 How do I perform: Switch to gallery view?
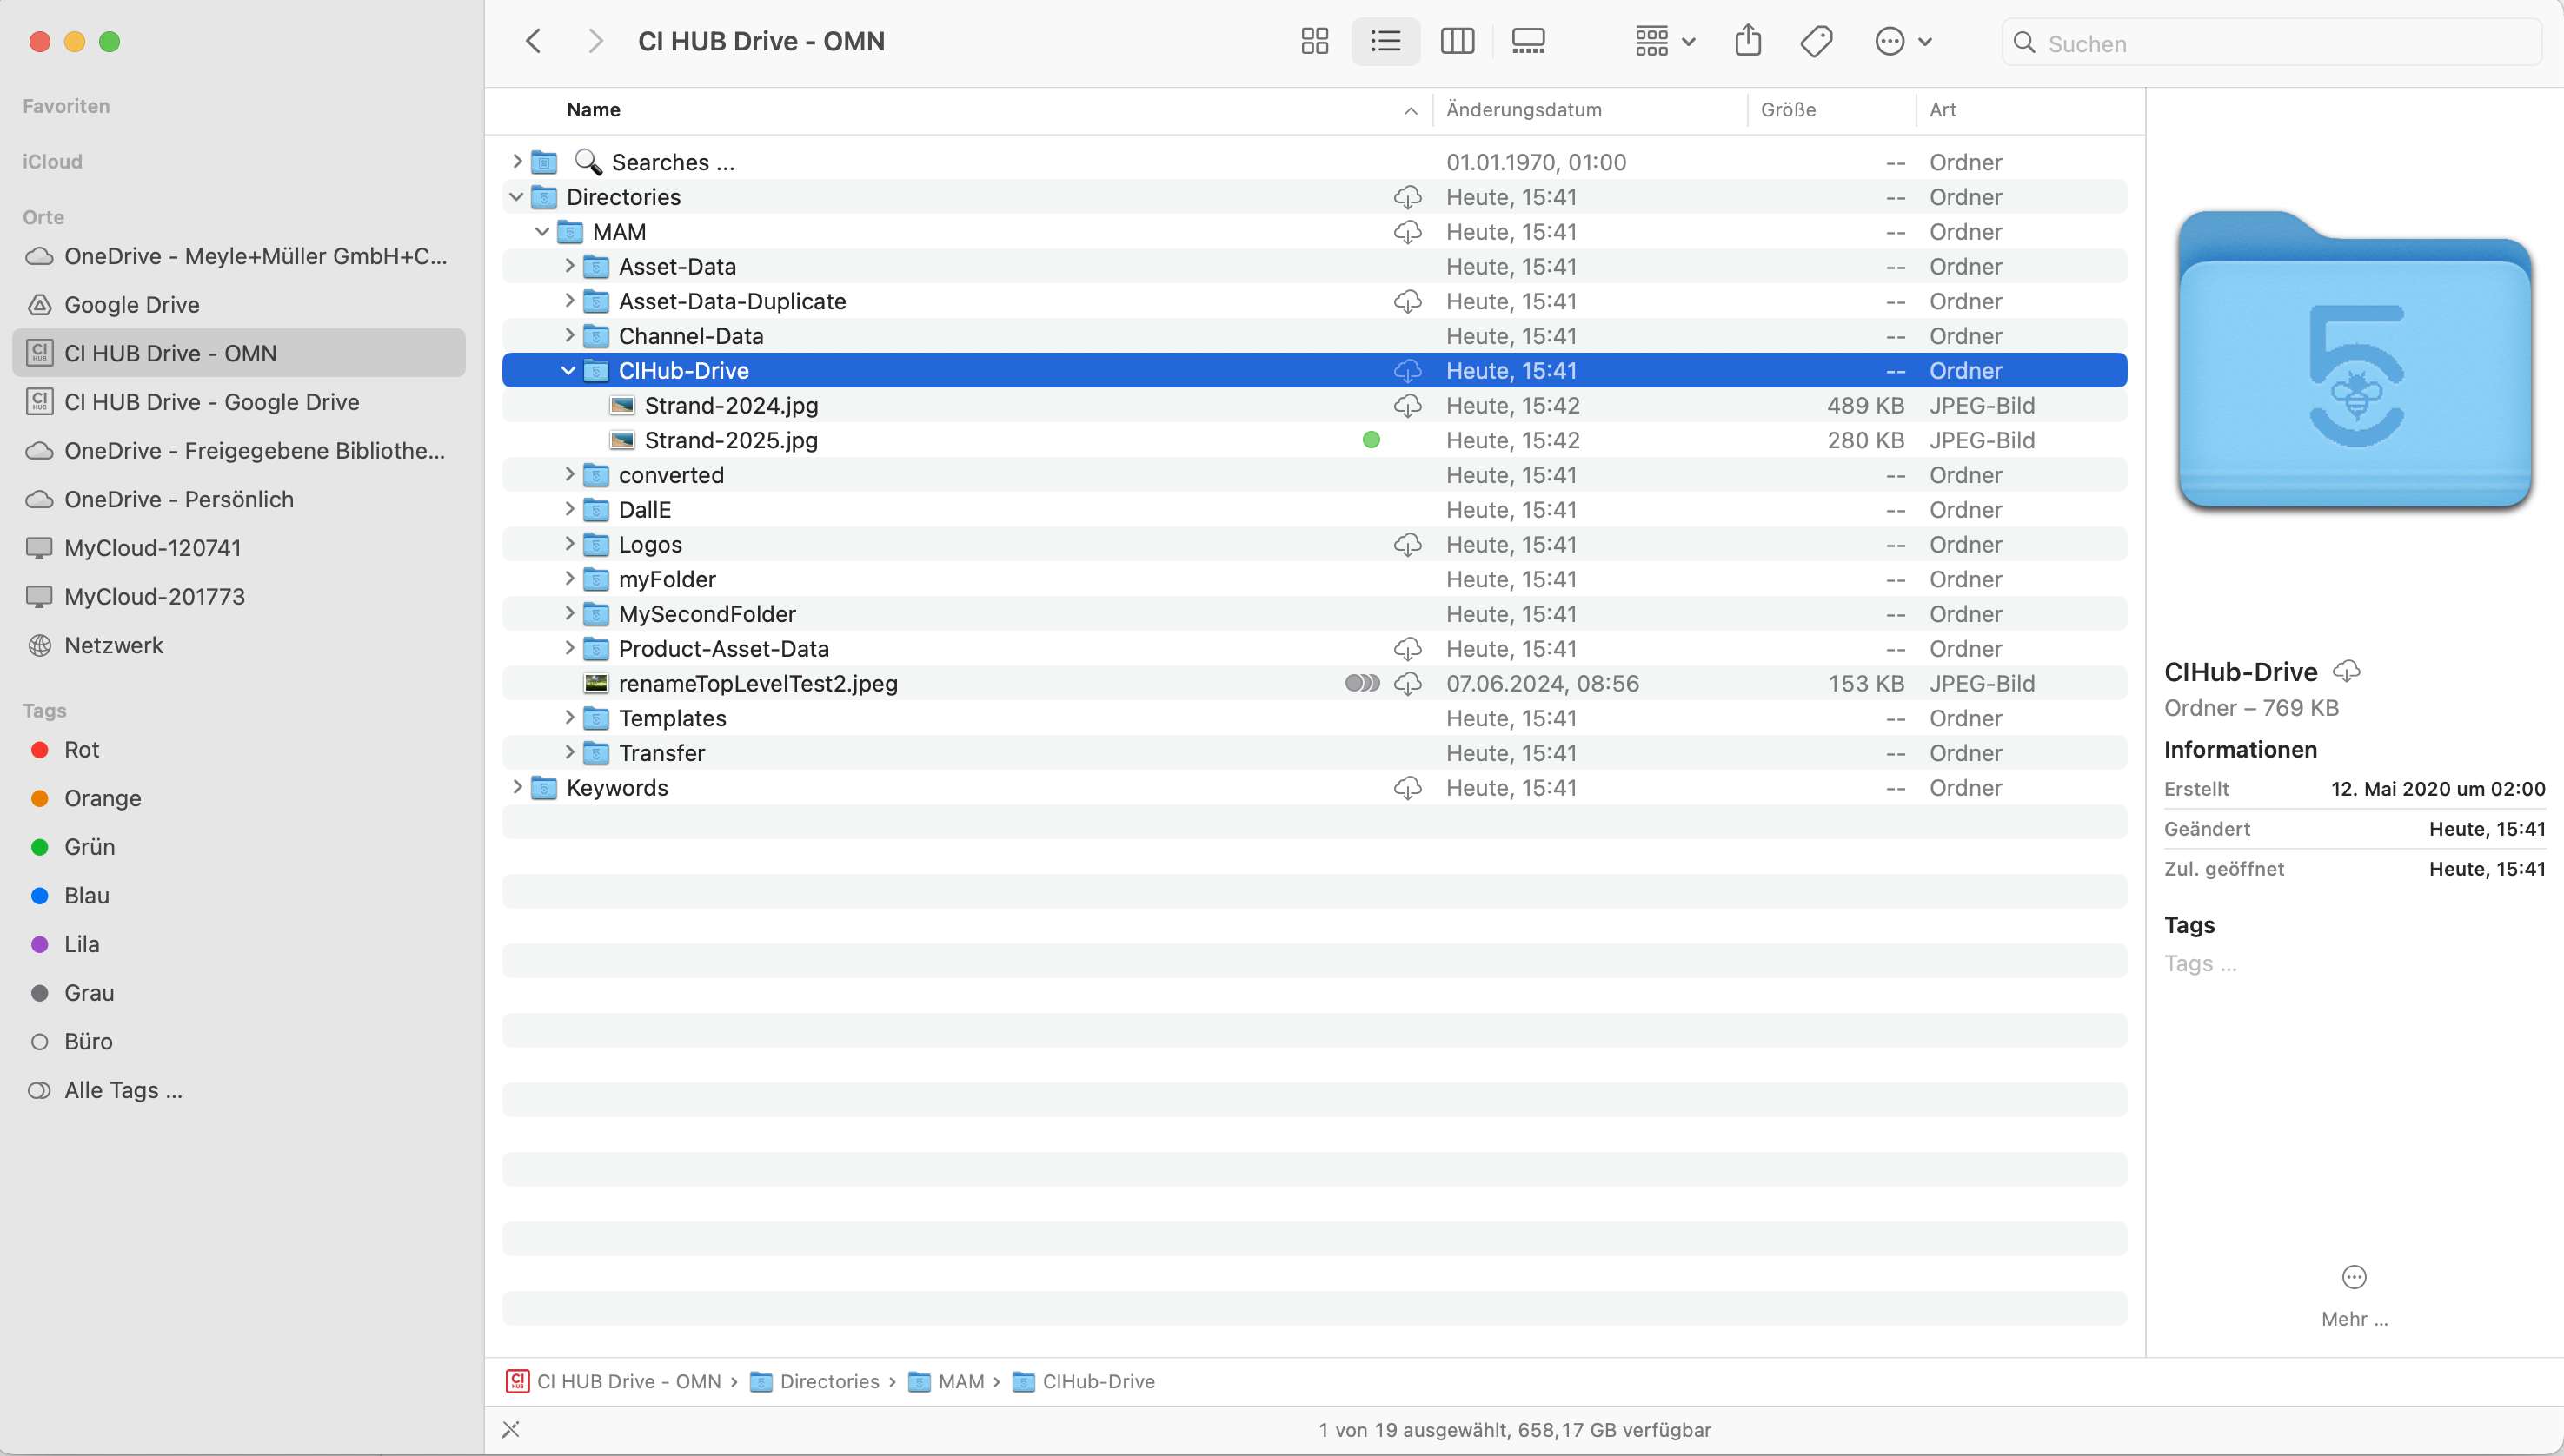coord(1528,41)
